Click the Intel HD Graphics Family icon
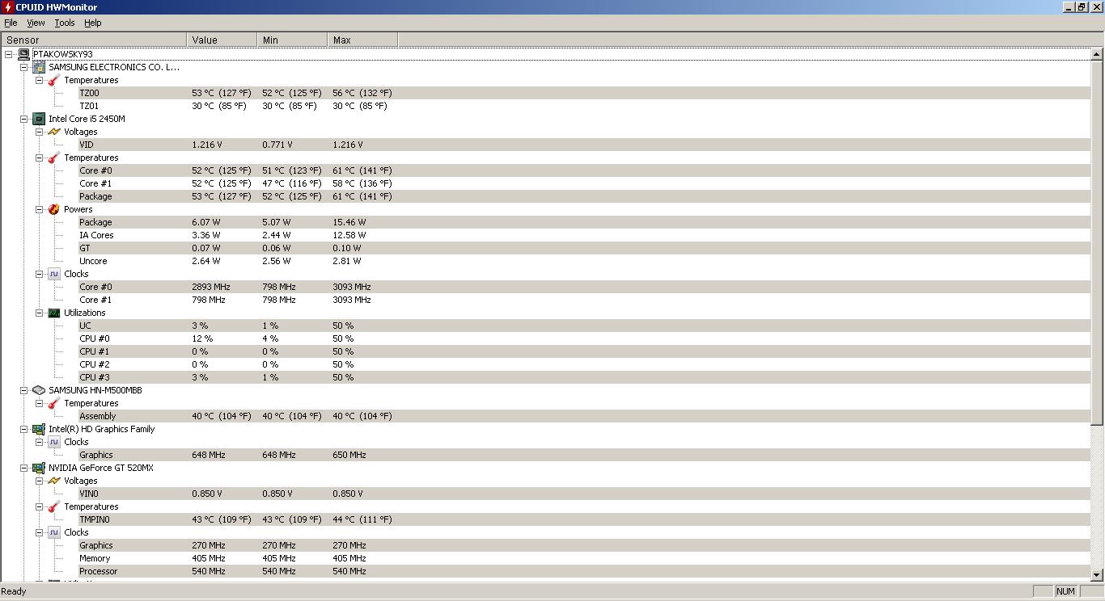 click(39, 429)
